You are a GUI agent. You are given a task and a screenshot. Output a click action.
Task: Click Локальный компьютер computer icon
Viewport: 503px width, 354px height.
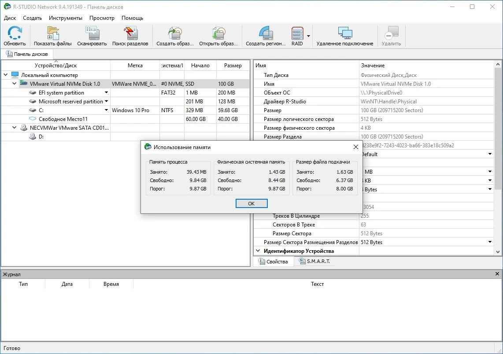click(15, 75)
